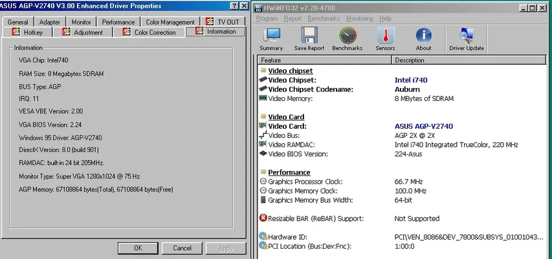Click the Video Card section folder icon
Image resolution: width=552 pixels, height=259 pixels.
[263, 117]
